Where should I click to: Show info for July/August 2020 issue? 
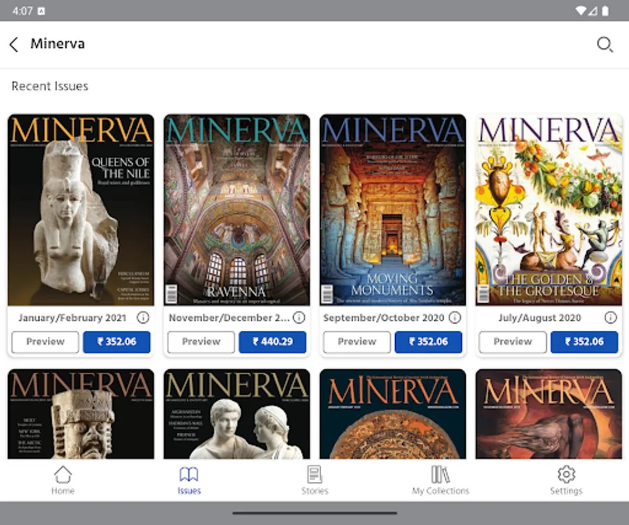pos(610,317)
